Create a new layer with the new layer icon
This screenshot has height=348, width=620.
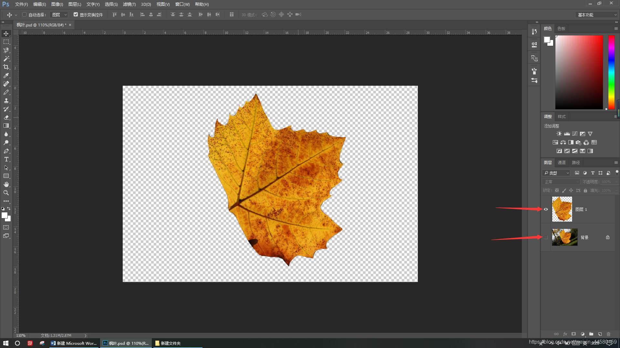[x=600, y=334]
